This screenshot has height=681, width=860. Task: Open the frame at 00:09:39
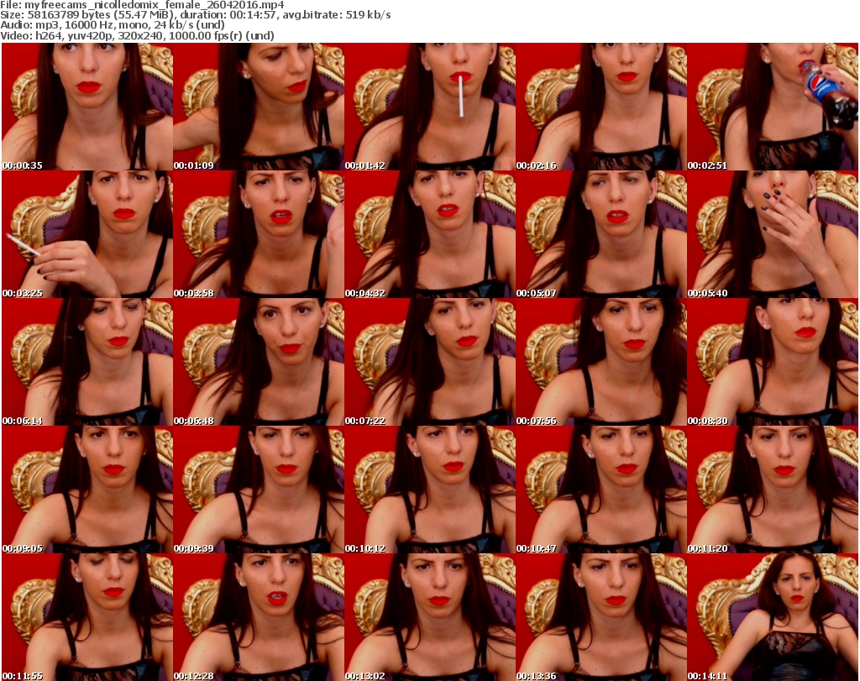click(259, 490)
